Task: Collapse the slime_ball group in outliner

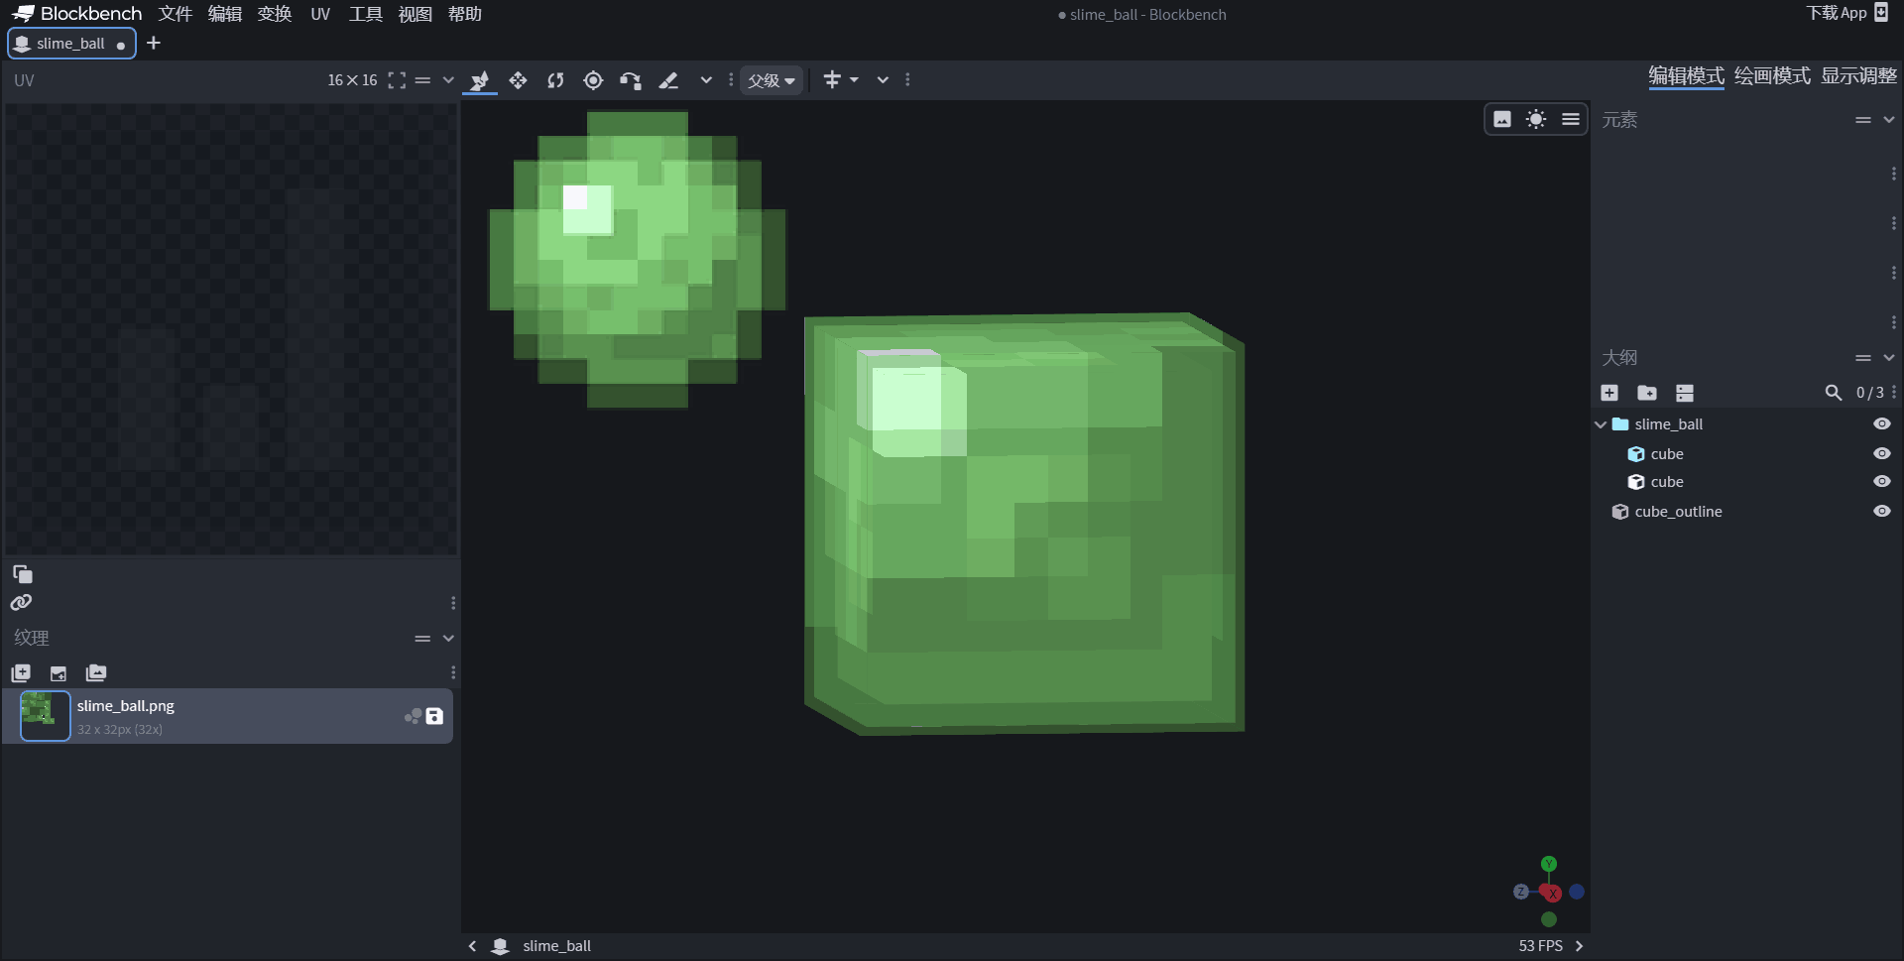Action: click(1600, 424)
